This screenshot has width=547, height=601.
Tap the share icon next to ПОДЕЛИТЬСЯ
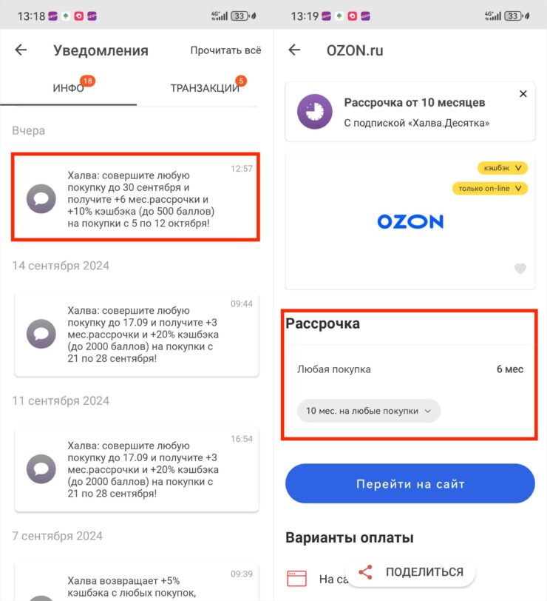click(x=365, y=571)
